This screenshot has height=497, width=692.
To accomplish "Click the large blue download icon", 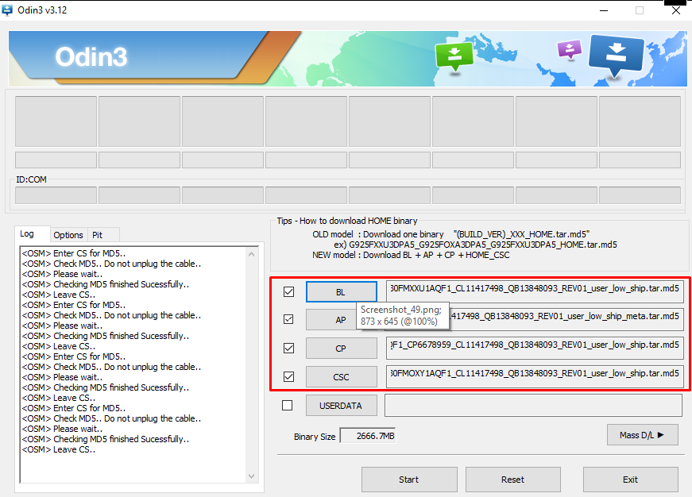I will 617,54.
